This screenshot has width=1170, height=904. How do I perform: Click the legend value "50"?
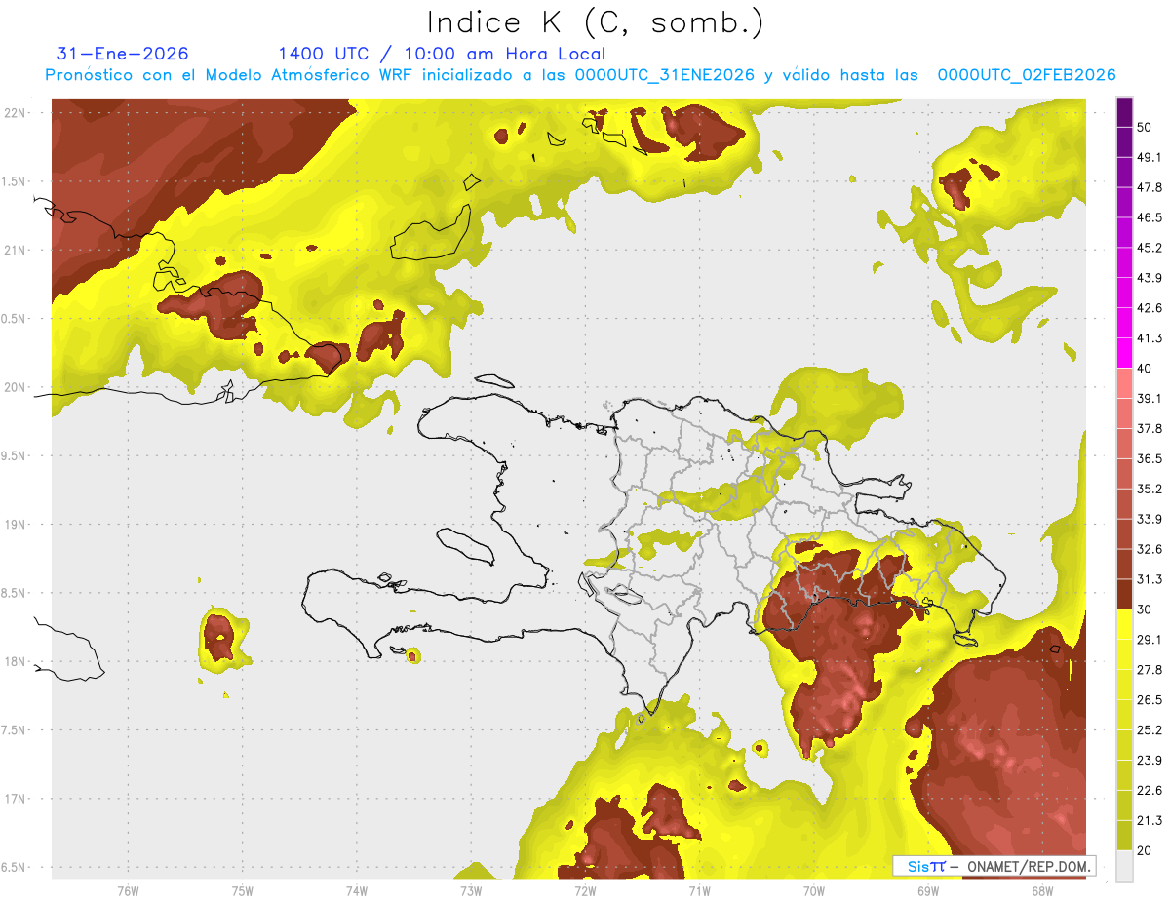click(x=1146, y=127)
